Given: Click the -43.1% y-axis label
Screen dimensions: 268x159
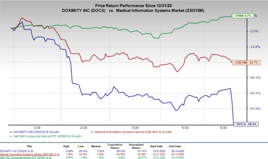Looking at the screenshot, I should 255,93.
